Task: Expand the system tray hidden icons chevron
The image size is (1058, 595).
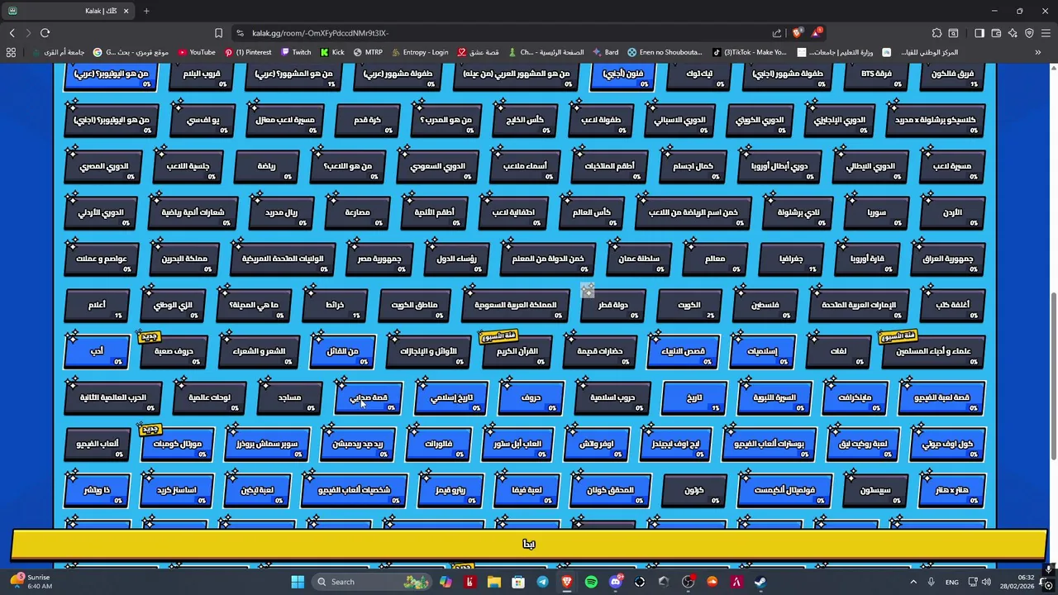Action: click(913, 582)
